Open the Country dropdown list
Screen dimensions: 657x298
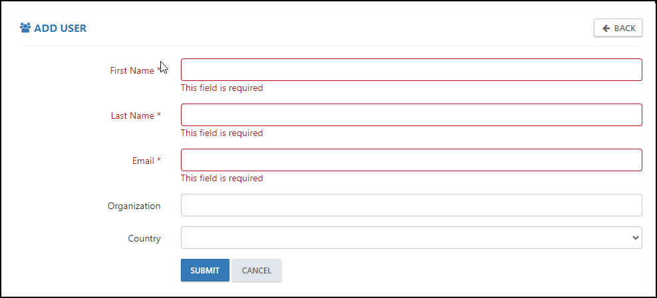411,238
